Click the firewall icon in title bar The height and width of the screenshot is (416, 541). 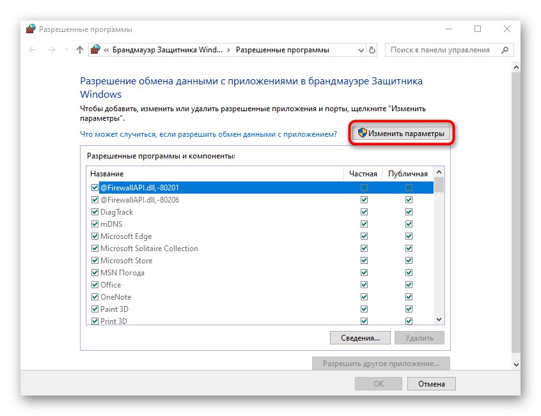(x=31, y=29)
